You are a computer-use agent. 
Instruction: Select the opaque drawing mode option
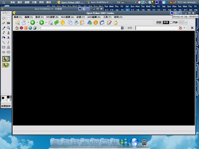pyautogui.click(x=6, y=59)
